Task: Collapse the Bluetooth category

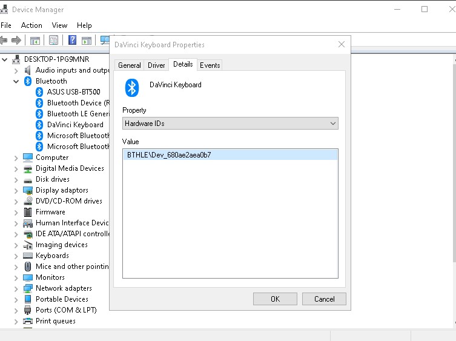Action: coord(16,82)
